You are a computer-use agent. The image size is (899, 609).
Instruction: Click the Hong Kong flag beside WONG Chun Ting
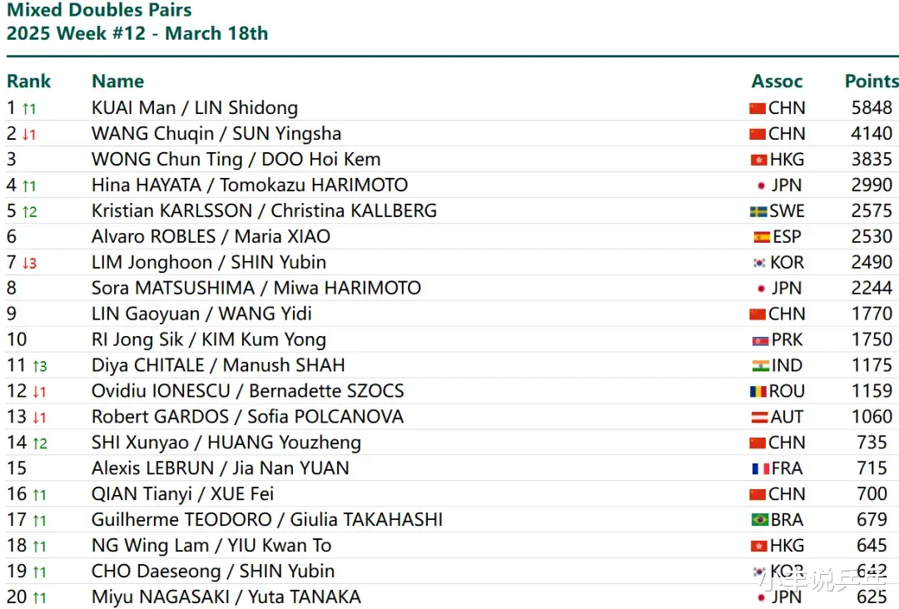click(x=758, y=160)
